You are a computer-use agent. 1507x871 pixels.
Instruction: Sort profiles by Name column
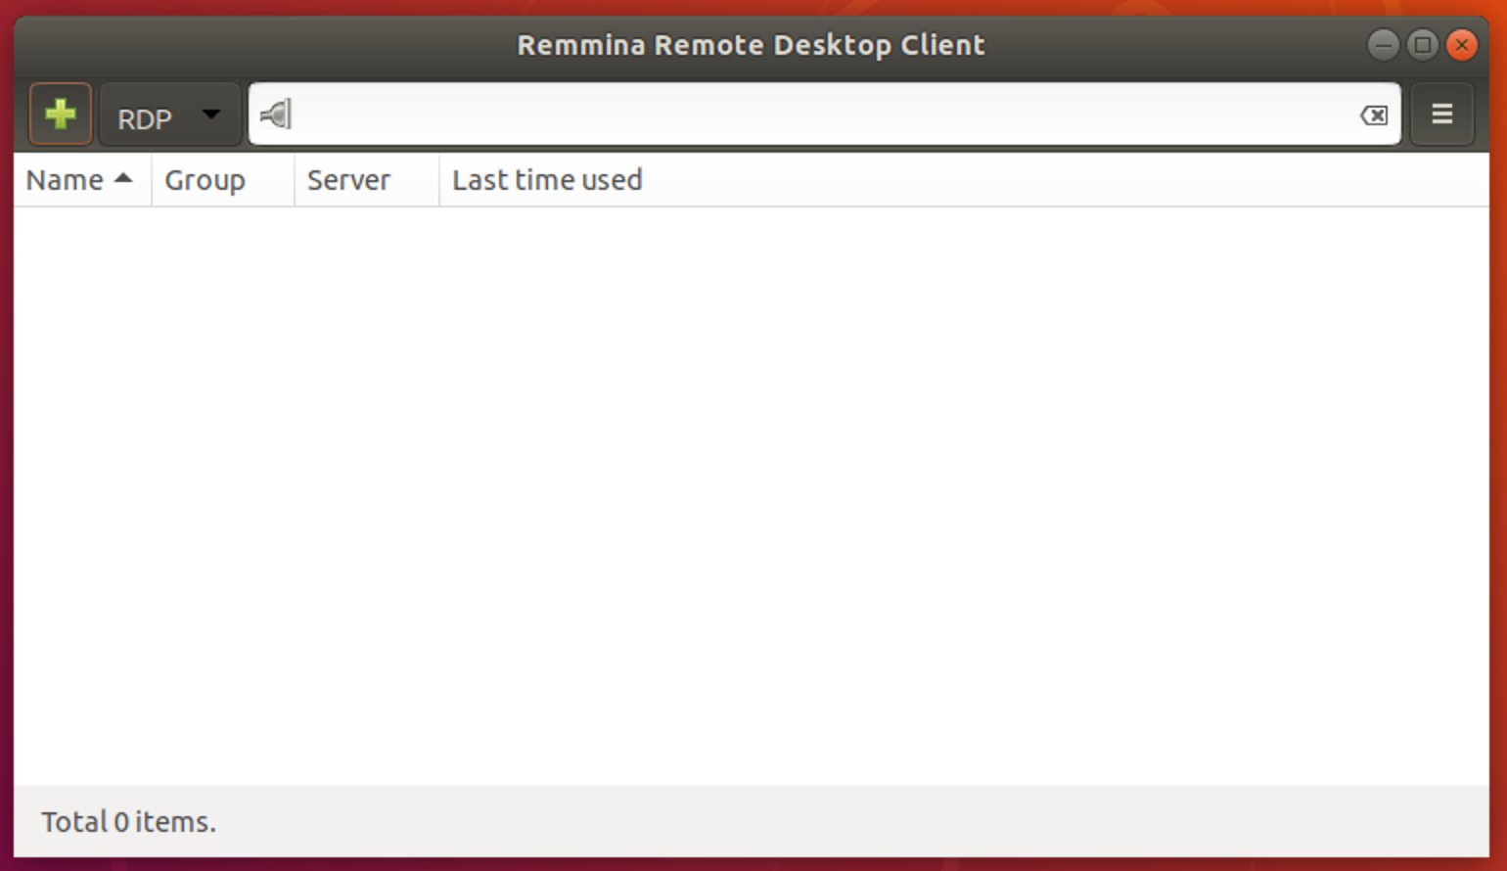(x=82, y=180)
